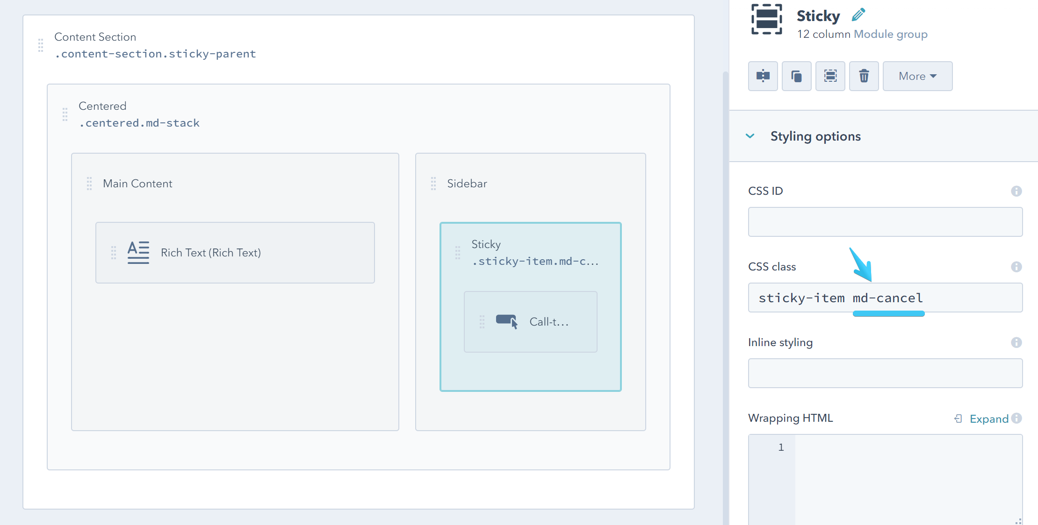Open the Module group link
Screen dimensions: 1038x525
(x=890, y=34)
